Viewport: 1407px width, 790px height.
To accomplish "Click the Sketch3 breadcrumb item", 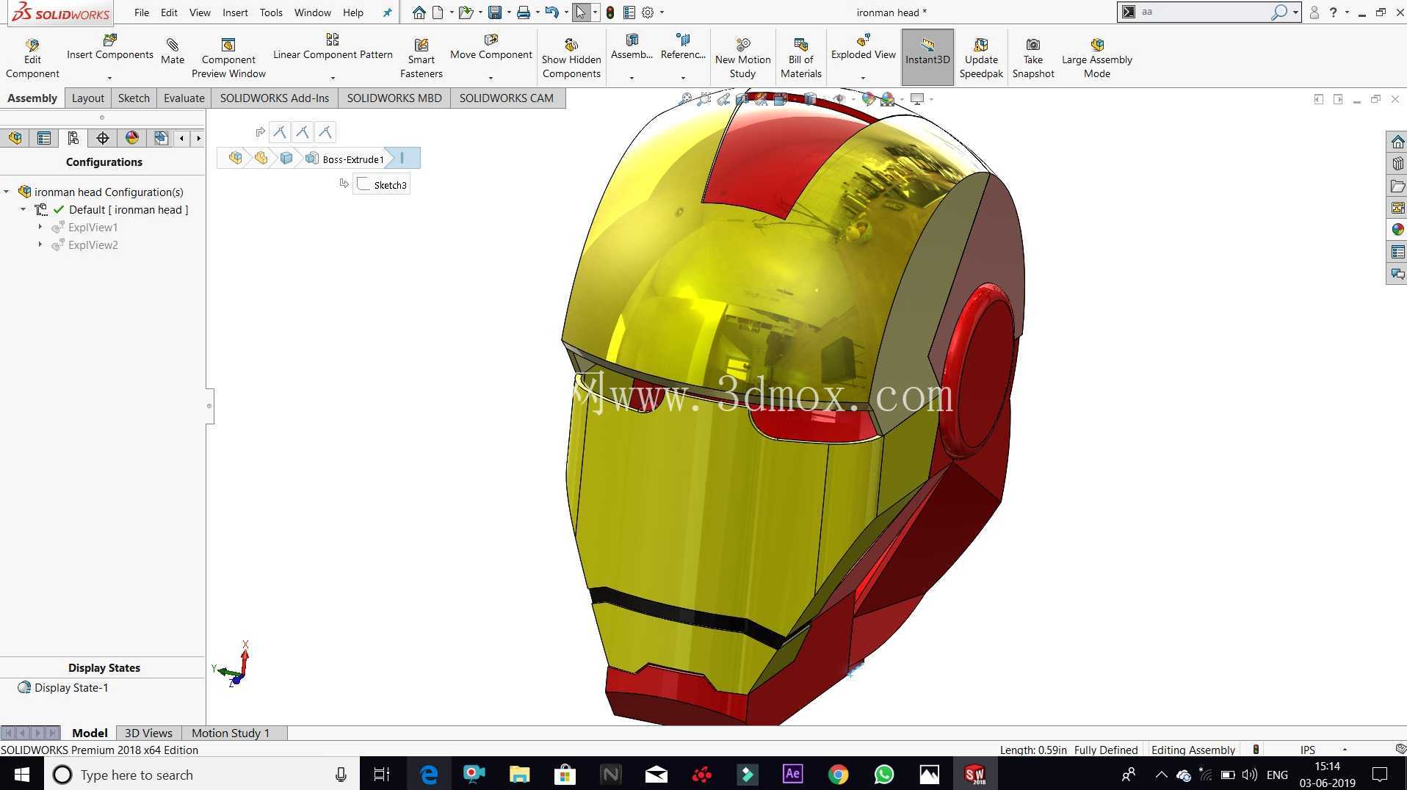I will [x=382, y=184].
